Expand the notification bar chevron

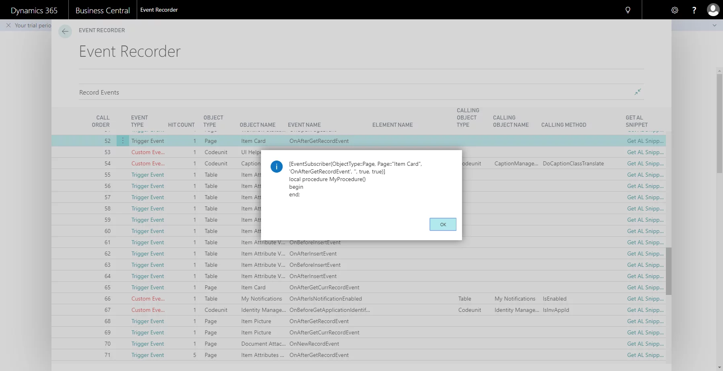[x=715, y=25]
